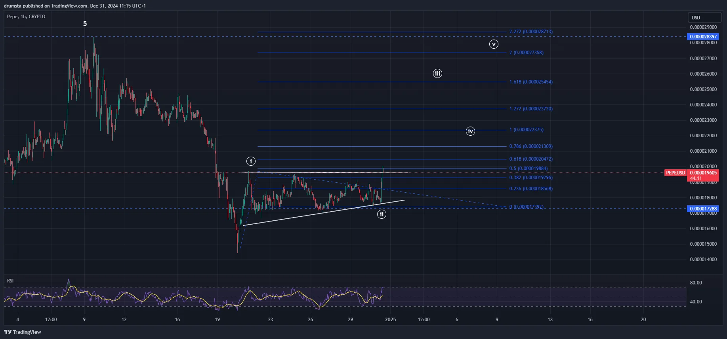Click the PEPEUSD price tag
This screenshot has width=727, height=339.
point(675,173)
